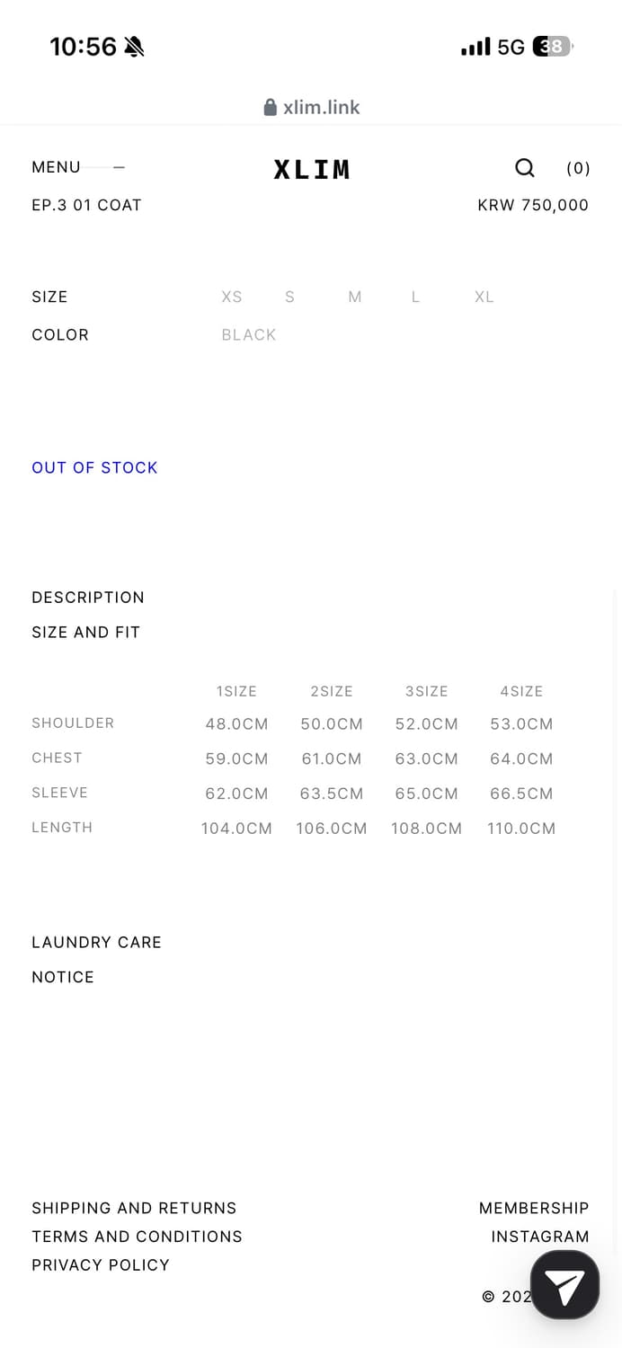622x1348 pixels.
Task: Visit the INSTAGRAM link
Action: (x=539, y=1237)
